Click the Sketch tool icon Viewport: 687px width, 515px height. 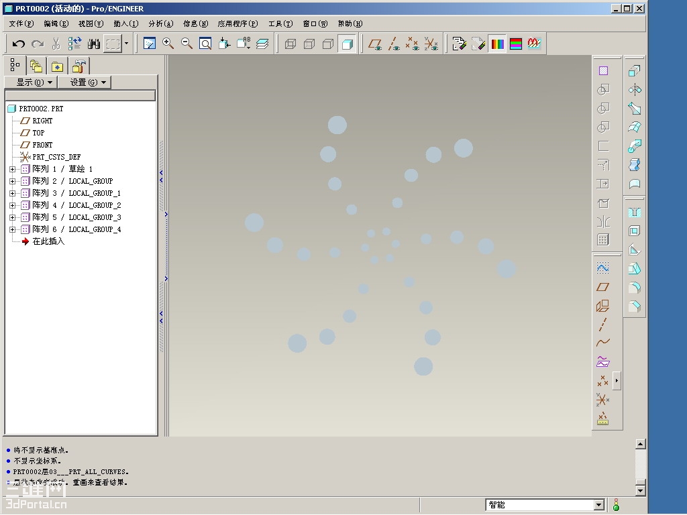point(603,268)
